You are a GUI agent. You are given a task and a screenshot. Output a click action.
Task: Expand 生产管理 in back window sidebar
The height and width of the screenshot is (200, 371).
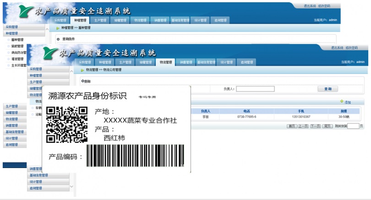pos(15,106)
